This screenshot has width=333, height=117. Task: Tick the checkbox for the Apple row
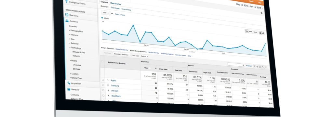(x=103, y=80)
